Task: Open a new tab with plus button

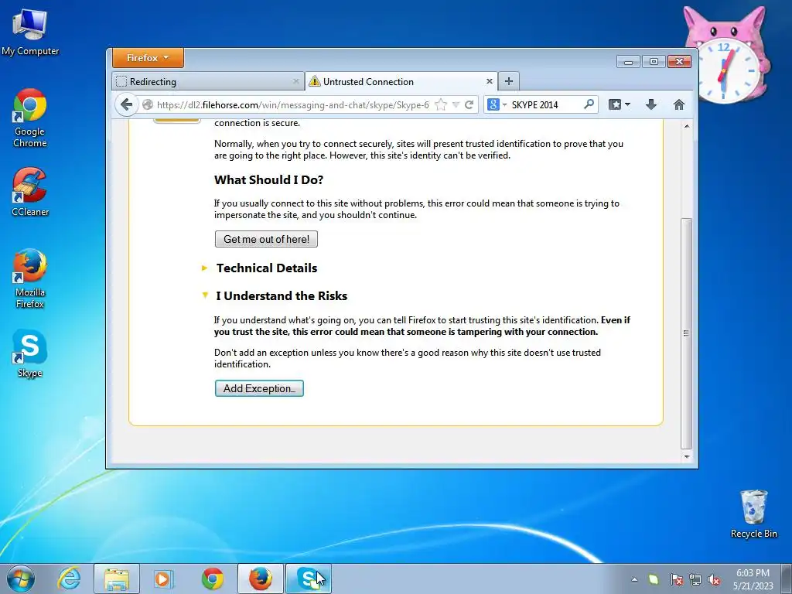Action: [509, 81]
